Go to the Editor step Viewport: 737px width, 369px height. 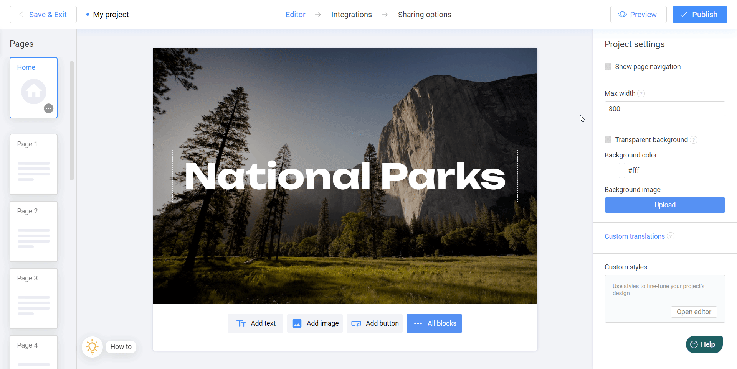[x=296, y=15]
